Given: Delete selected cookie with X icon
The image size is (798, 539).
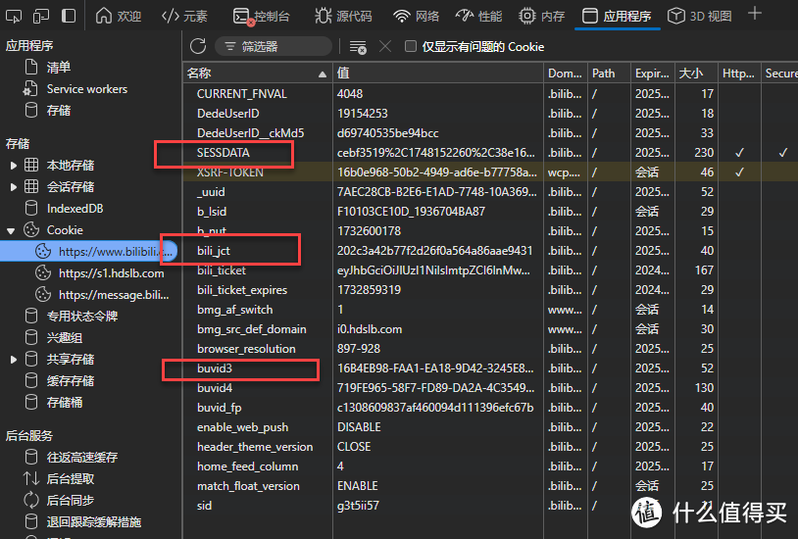Looking at the screenshot, I should click(384, 47).
